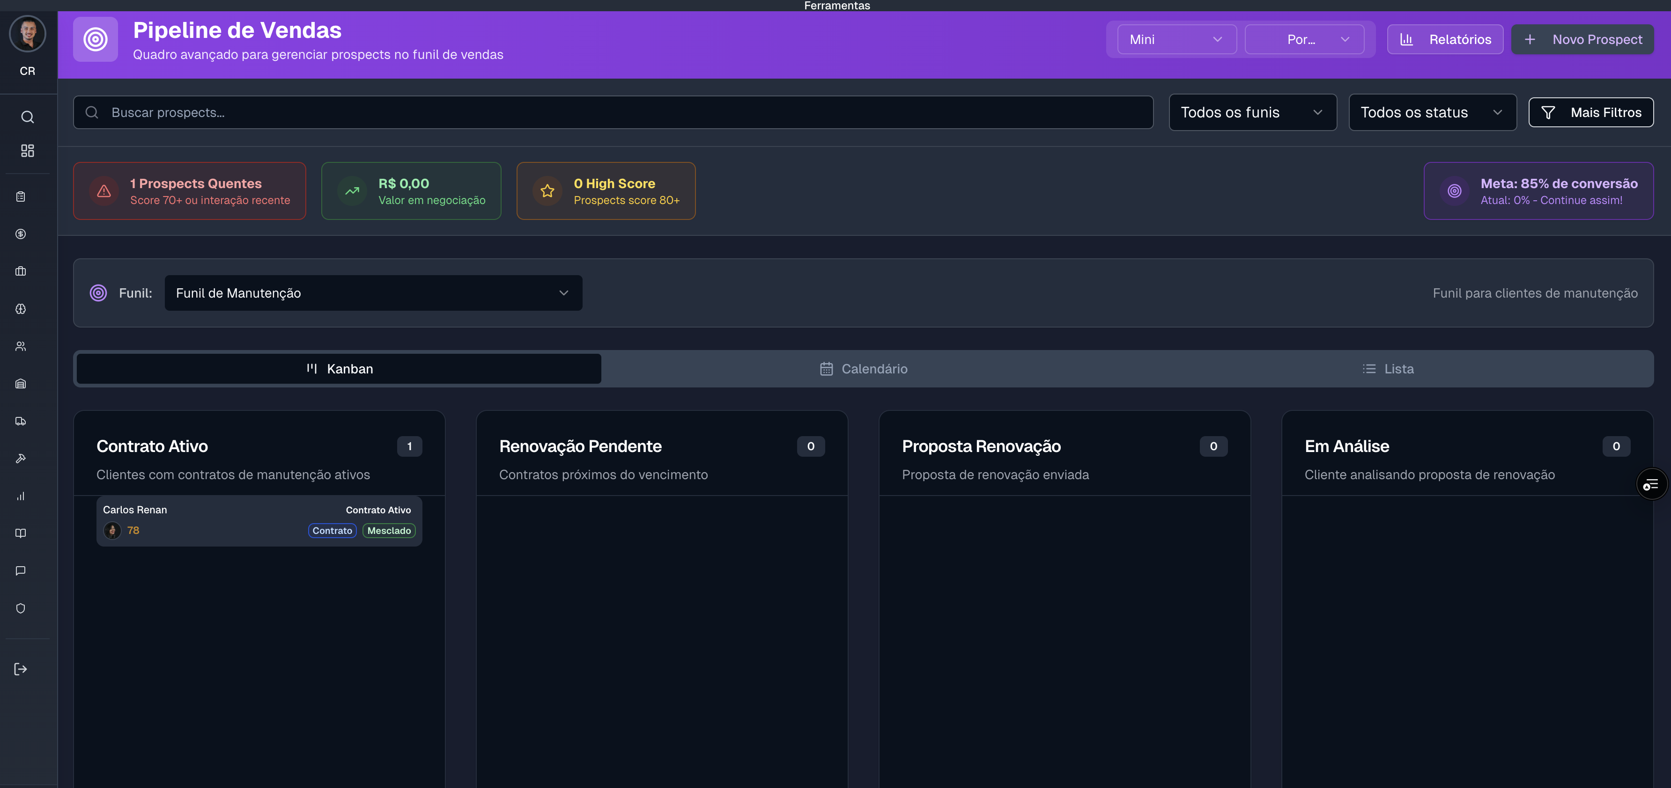Click the Novo Prospect button

click(1582, 39)
